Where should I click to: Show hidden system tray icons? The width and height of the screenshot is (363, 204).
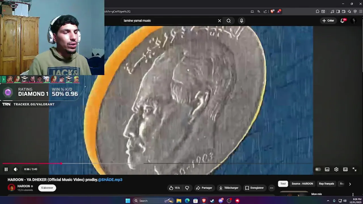pyautogui.click(x=328, y=201)
